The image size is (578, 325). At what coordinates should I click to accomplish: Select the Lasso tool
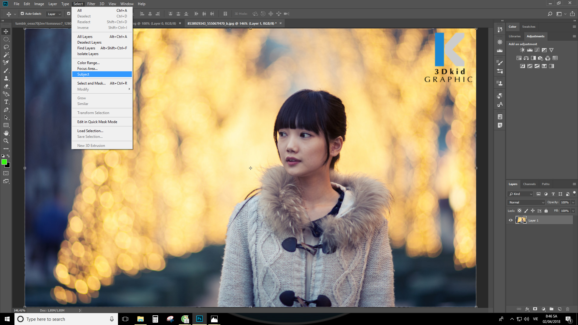[x=6, y=47]
